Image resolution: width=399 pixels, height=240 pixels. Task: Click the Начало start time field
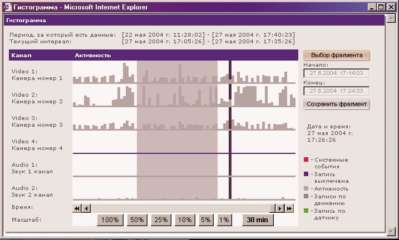337,73
